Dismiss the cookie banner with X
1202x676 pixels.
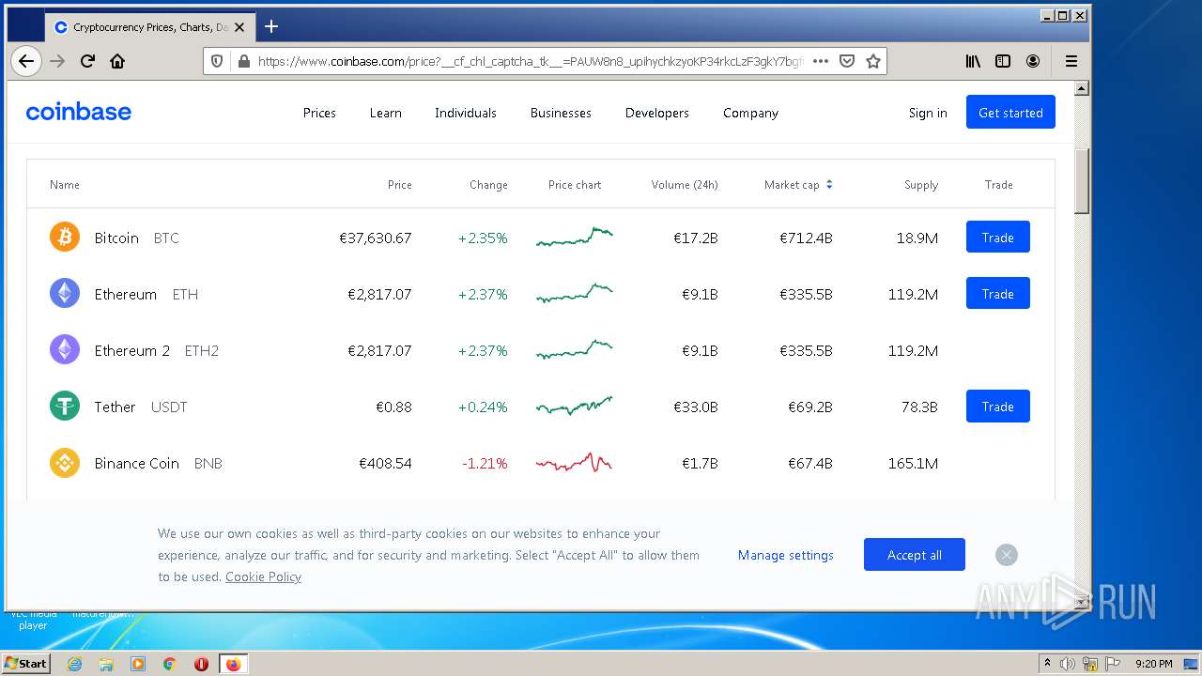tap(1007, 555)
